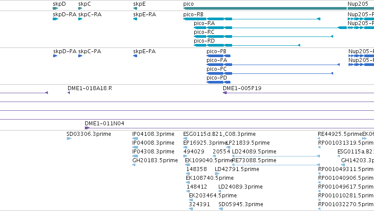The image size is (374, 211).
Task: Click the LD24089.5prime EST line
Action: click(x=276, y=156)
